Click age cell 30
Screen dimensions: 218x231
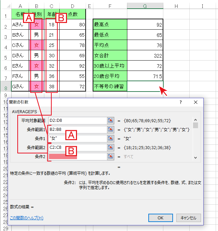point(52,55)
